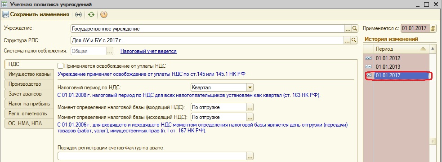Click the sort indicator in Период header

(423, 49)
